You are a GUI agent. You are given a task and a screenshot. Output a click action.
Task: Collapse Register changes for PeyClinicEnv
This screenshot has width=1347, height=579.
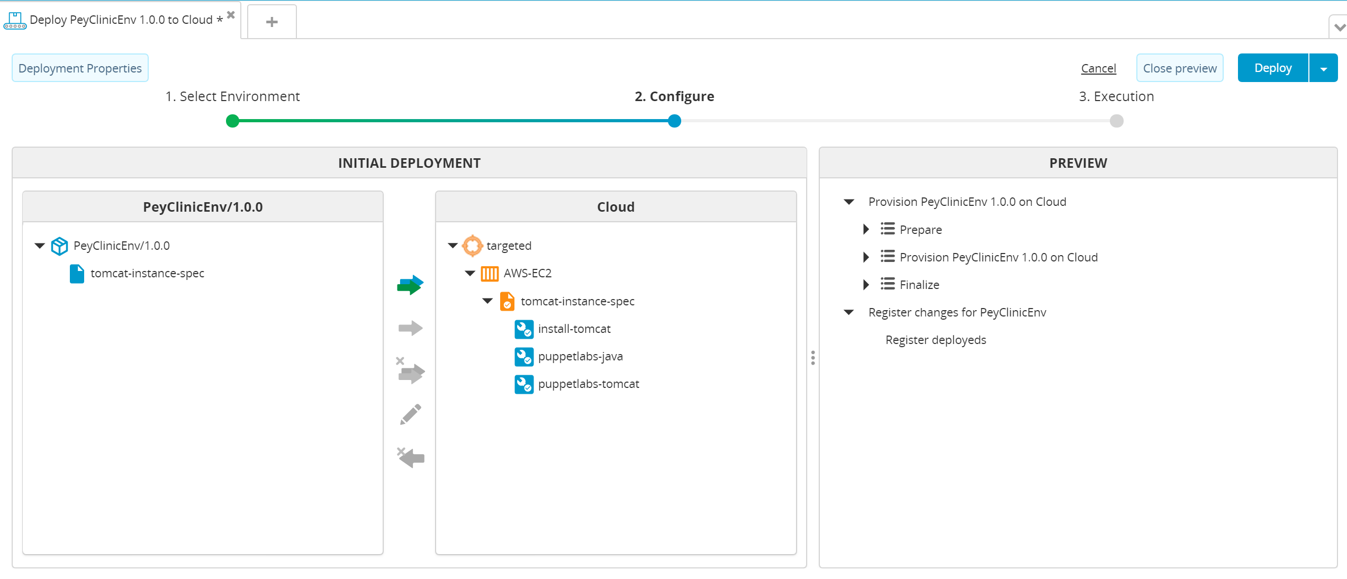tap(849, 312)
